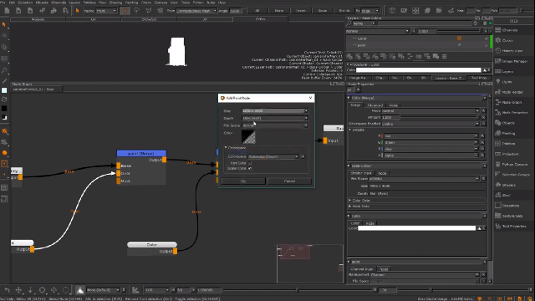
Task: Click OK in Add Paint Node dialog
Action: point(243,181)
